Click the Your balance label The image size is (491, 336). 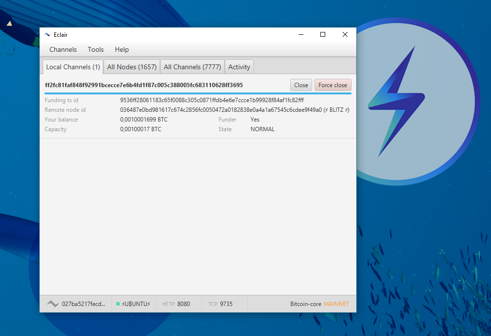pyautogui.click(x=61, y=120)
